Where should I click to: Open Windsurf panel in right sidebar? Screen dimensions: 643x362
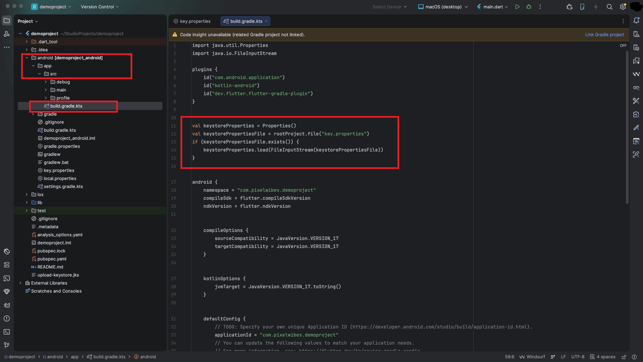636,74
